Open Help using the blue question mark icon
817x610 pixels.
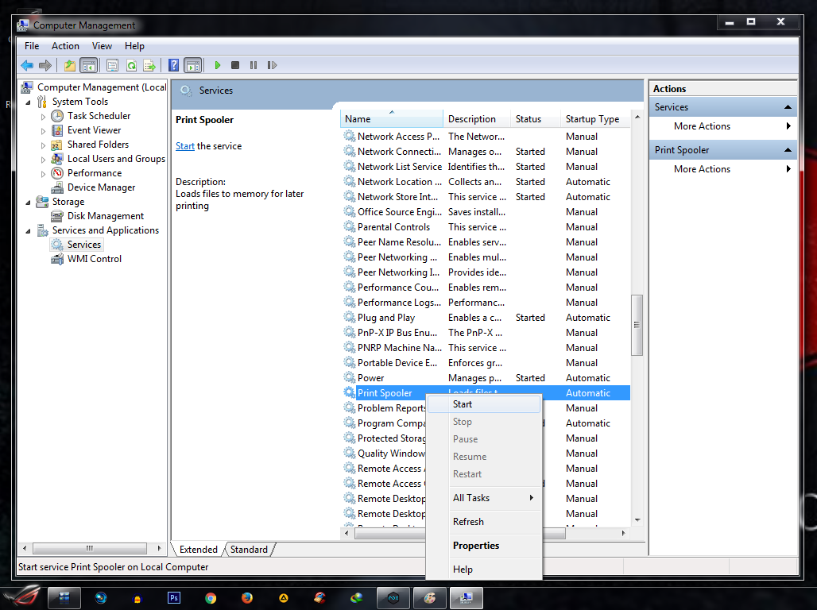pos(173,65)
